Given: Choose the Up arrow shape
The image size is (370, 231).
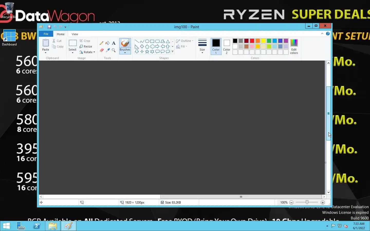Looking at the screenshot, I should [x=168, y=46].
